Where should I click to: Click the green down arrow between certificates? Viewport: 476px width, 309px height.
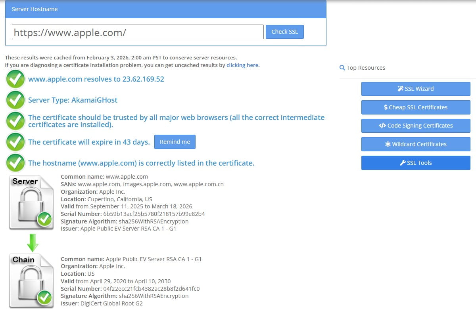pos(33,242)
